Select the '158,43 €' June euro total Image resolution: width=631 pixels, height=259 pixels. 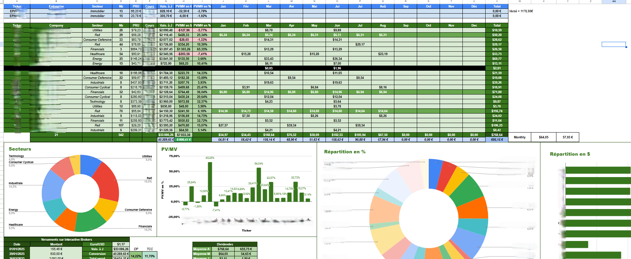tap(337, 140)
